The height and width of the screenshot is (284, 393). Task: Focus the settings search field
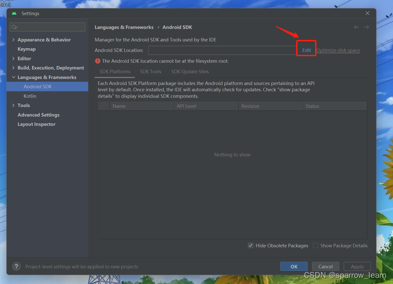[x=48, y=27]
